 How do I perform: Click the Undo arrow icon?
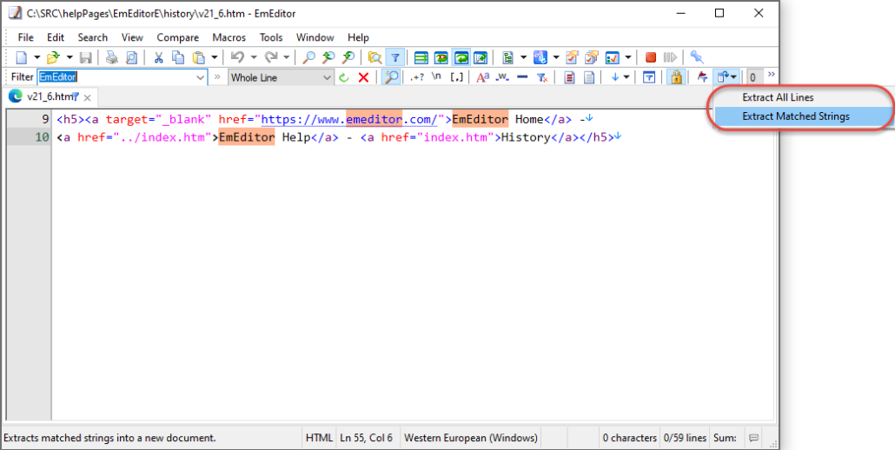click(237, 57)
